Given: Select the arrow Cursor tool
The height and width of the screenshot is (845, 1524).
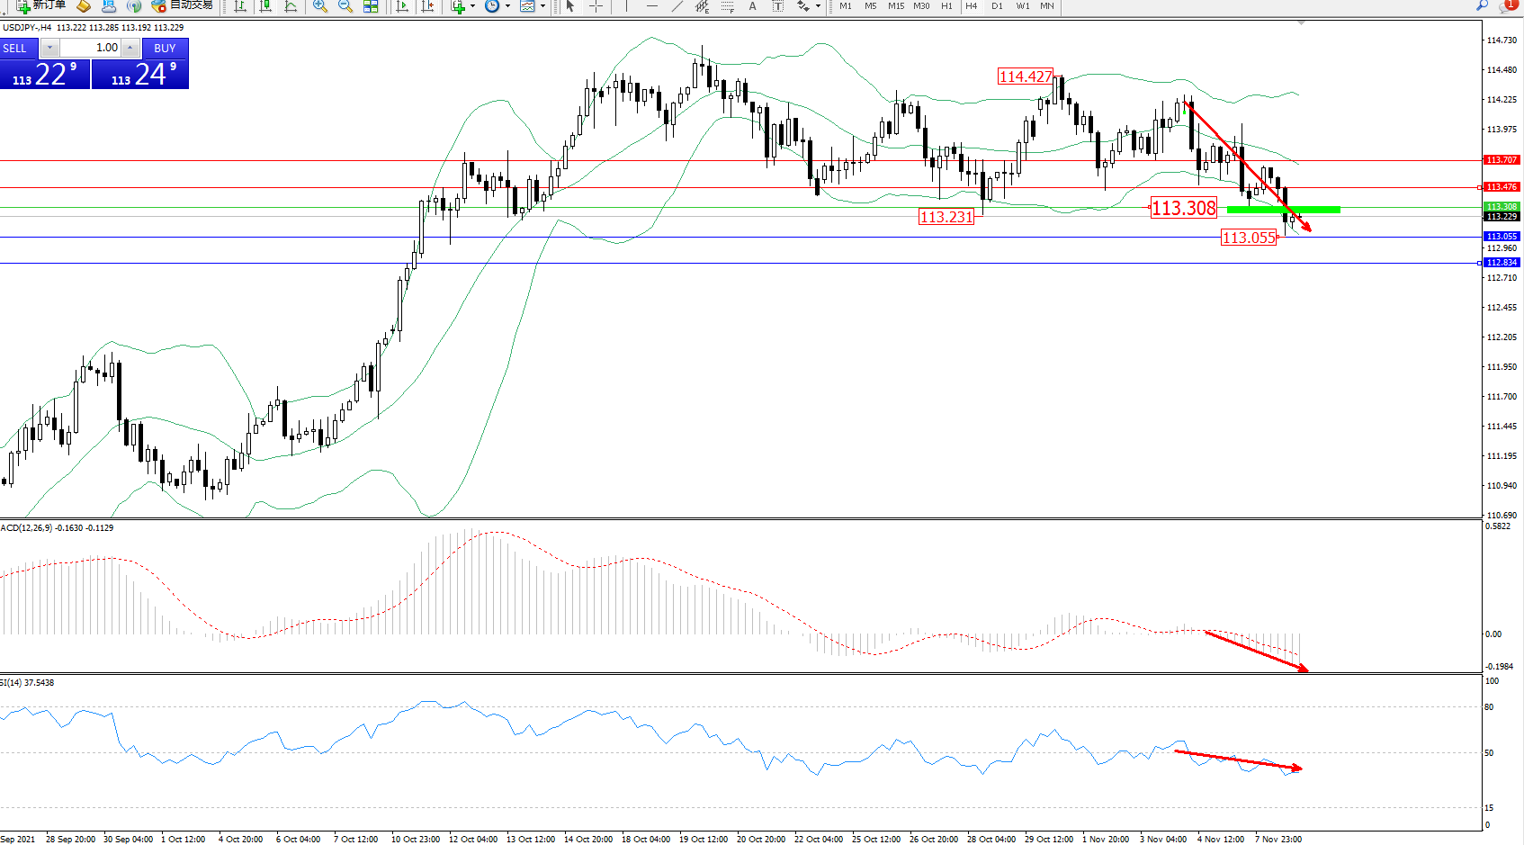Looking at the screenshot, I should click(x=569, y=6).
